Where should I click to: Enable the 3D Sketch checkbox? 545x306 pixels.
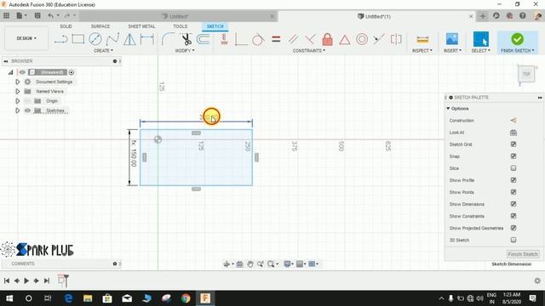coord(513,240)
